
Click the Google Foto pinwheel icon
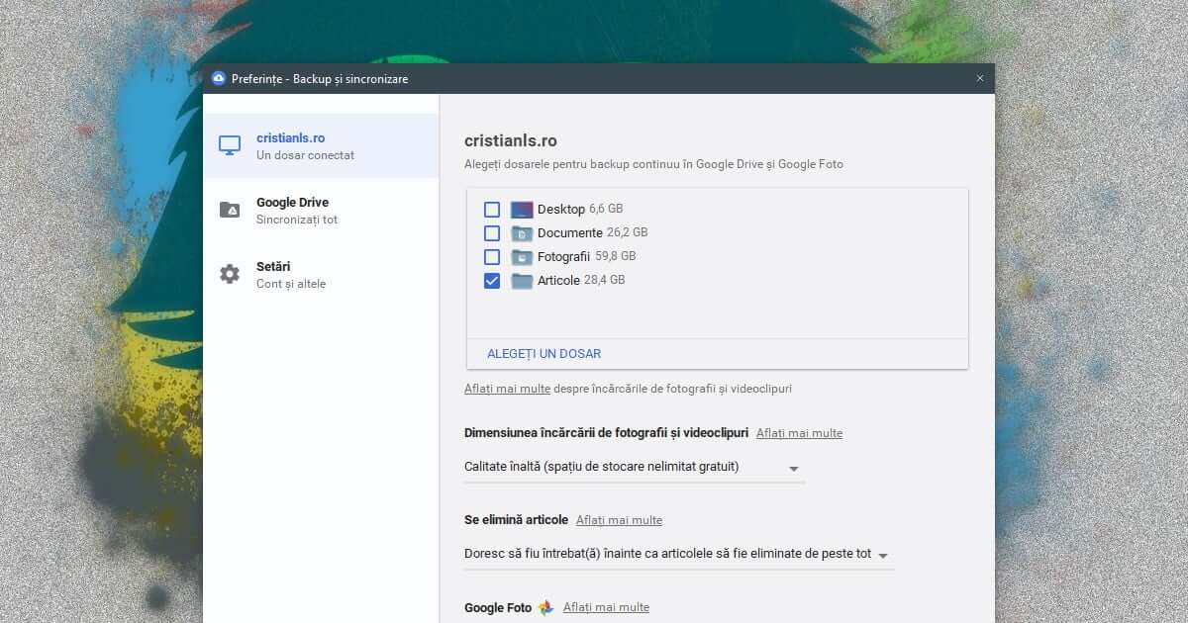[545, 608]
